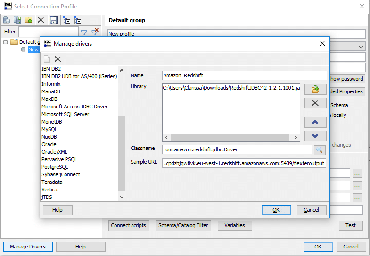
Task: Click Help in Manage drivers dialog
Action: click(x=58, y=210)
